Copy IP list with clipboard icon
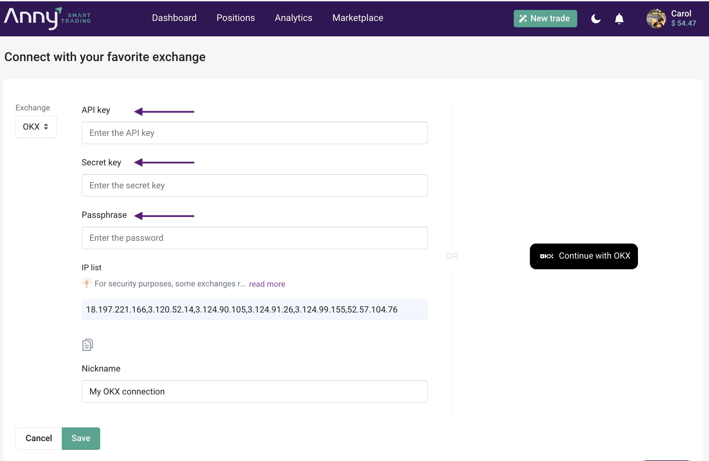 pos(88,345)
